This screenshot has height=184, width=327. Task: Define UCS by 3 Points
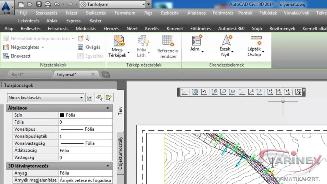(259, 92)
